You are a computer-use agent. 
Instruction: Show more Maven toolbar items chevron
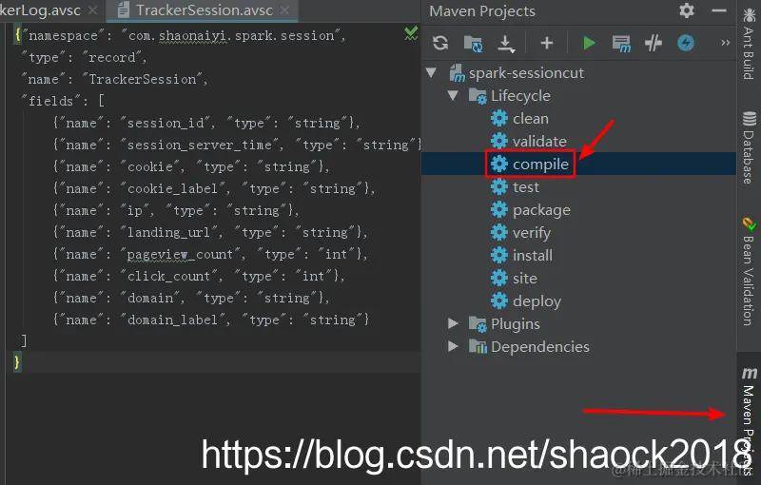click(725, 43)
